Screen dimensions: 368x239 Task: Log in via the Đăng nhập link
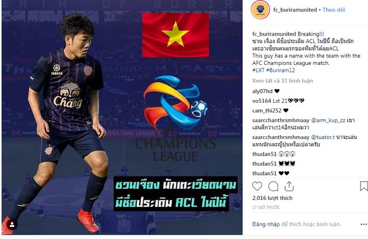266,224
